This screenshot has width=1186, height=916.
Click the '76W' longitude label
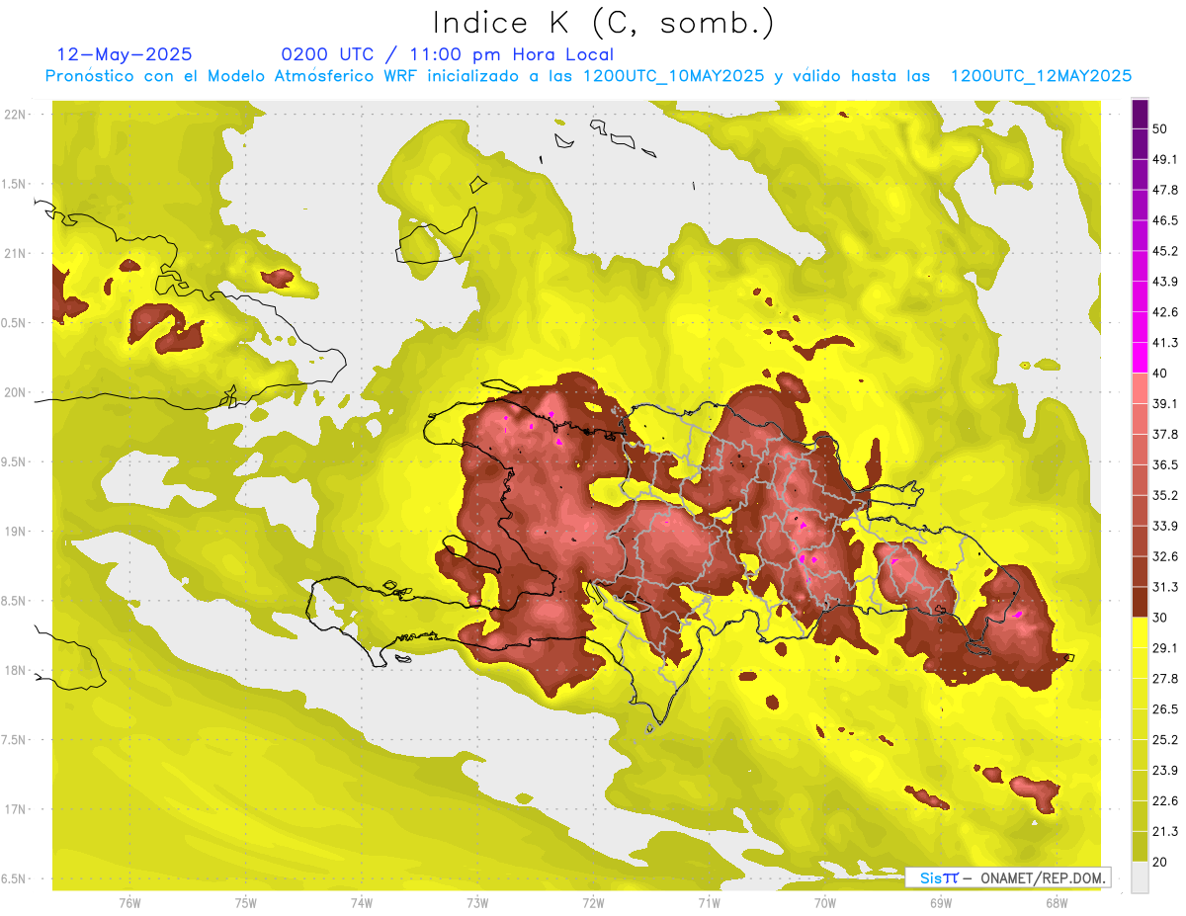coord(129,903)
